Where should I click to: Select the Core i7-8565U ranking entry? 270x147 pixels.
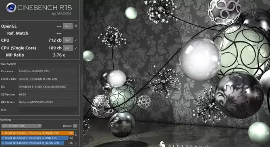(37, 133)
